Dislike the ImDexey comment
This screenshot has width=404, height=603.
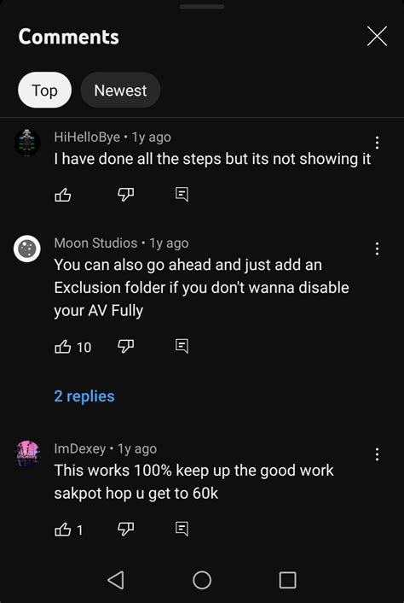(x=124, y=530)
